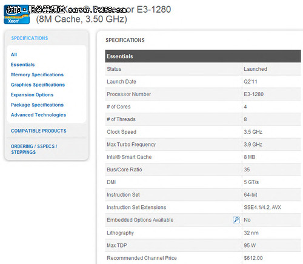Click the # of Threads label
The height and width of the screenshot is (264, 303).
pyautogui.click(x=121, y=119)
